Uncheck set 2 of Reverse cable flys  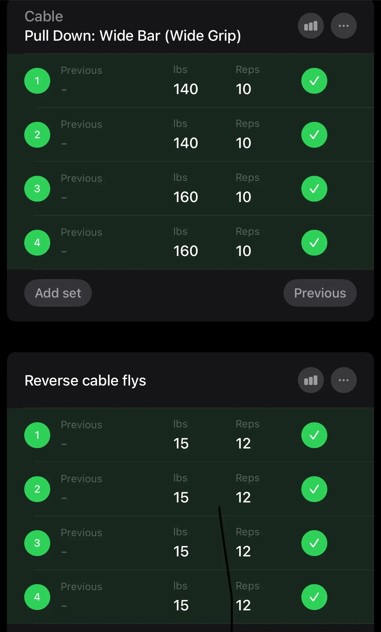tap(314, 489)
